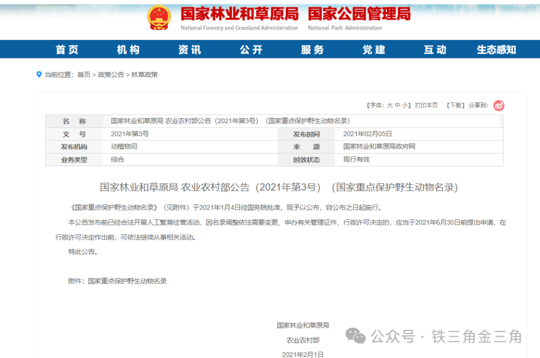Viewport: 540px width, 358px height.
Task: Open 打印本页 to print this page
Action: click(427, 105)
